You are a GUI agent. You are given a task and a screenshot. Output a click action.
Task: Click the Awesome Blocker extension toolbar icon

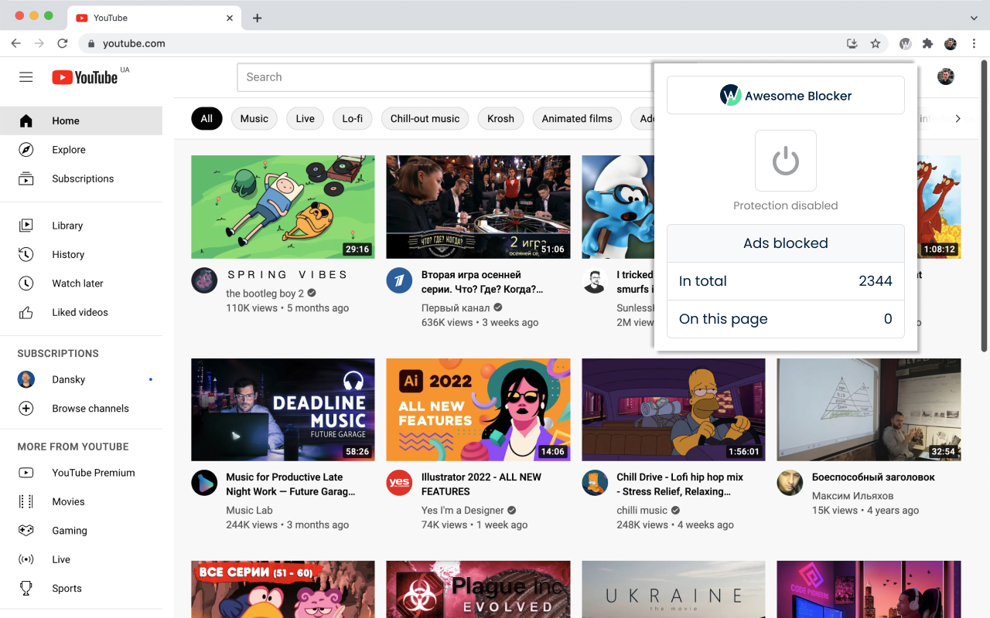click(x=905, y=44)
